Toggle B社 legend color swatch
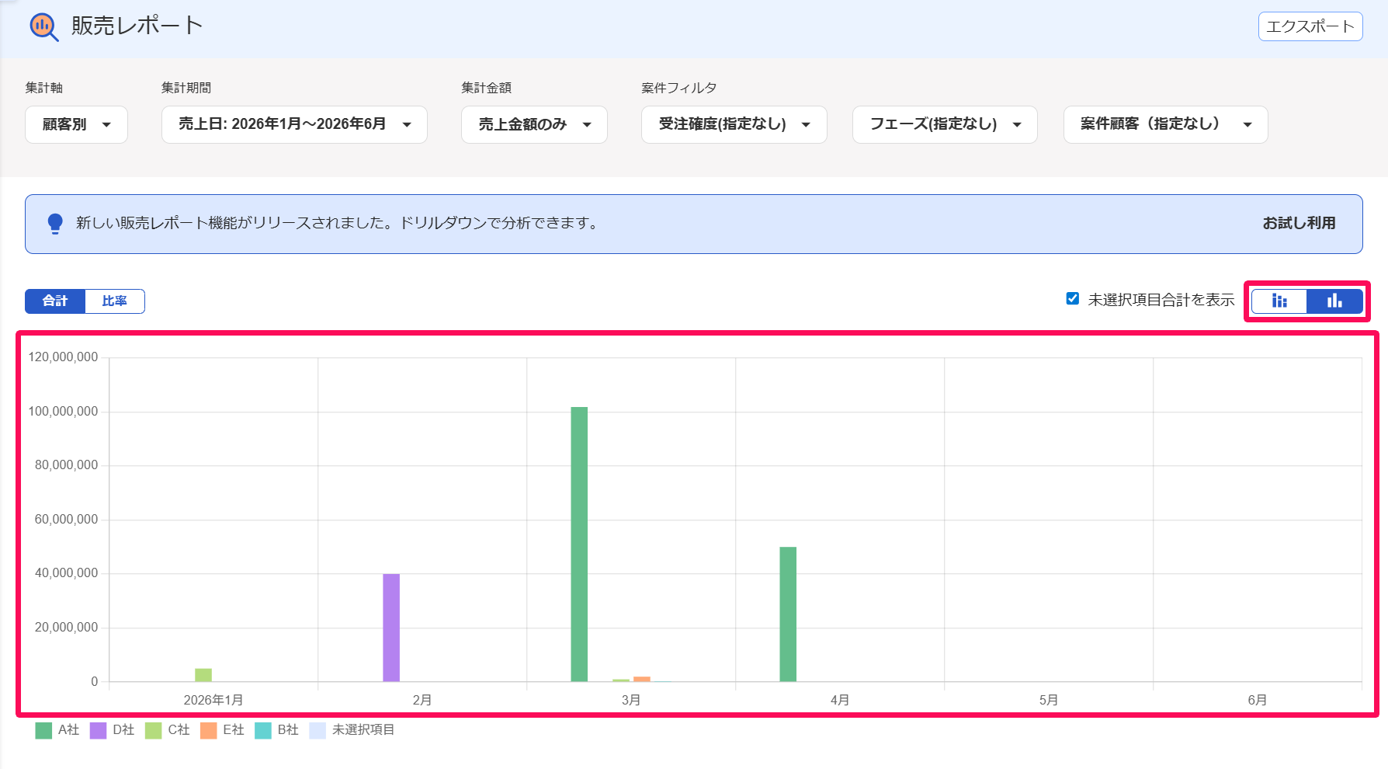Image resolution: width=1388 pixels, height=769 pixels. pyautogui.click(x=263, y=730)
